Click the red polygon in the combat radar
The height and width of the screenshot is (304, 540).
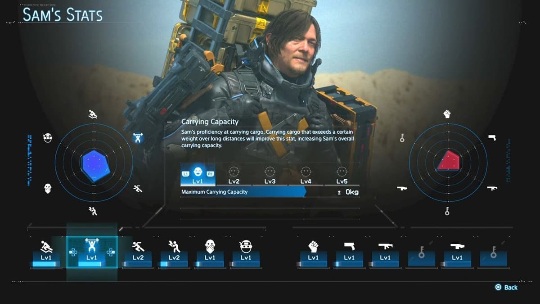click(x=448, y=161)
